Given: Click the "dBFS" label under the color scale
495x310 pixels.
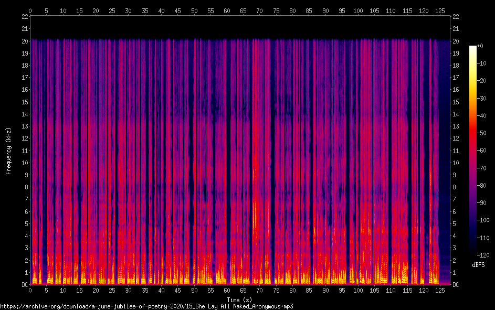Looking at the screenshot, I should click(478, 265).
